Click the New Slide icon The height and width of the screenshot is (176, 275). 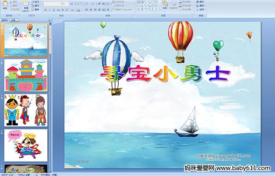pyautogui.click(x=26, y=6)
